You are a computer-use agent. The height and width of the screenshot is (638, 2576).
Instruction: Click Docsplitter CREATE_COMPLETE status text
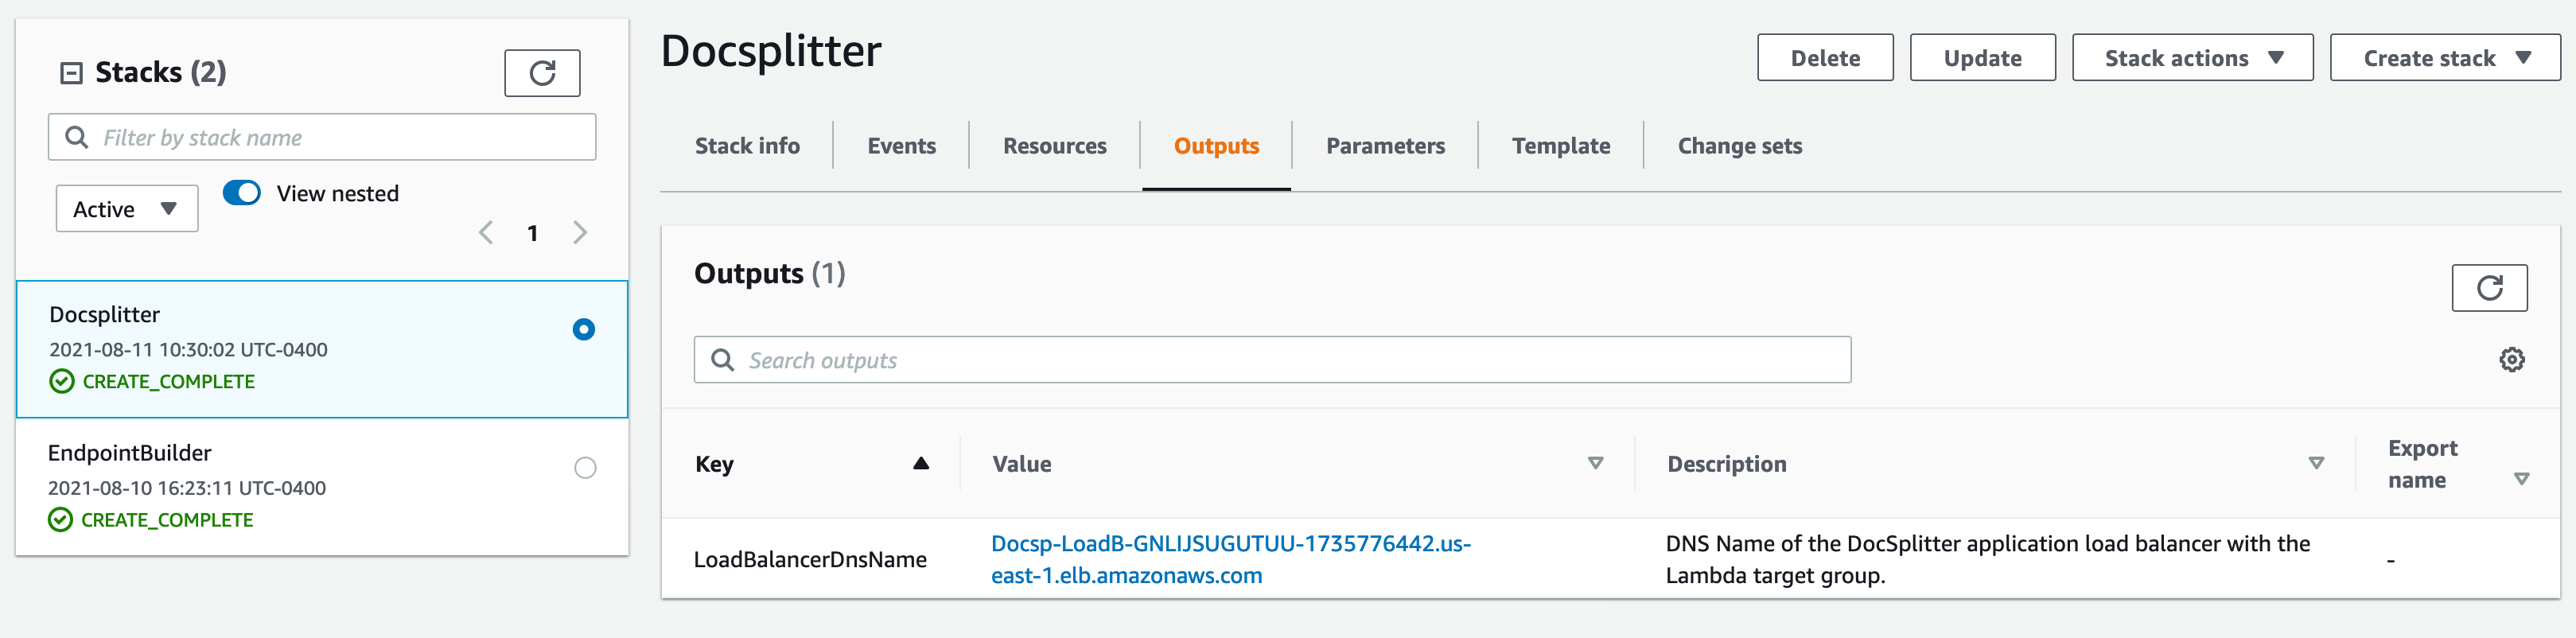pos(169,381)
